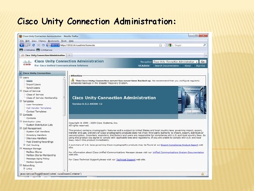254x191 pixels.
Task: Select the Cisco Unity Connection Administration tab
Action: tap(43, 56)
